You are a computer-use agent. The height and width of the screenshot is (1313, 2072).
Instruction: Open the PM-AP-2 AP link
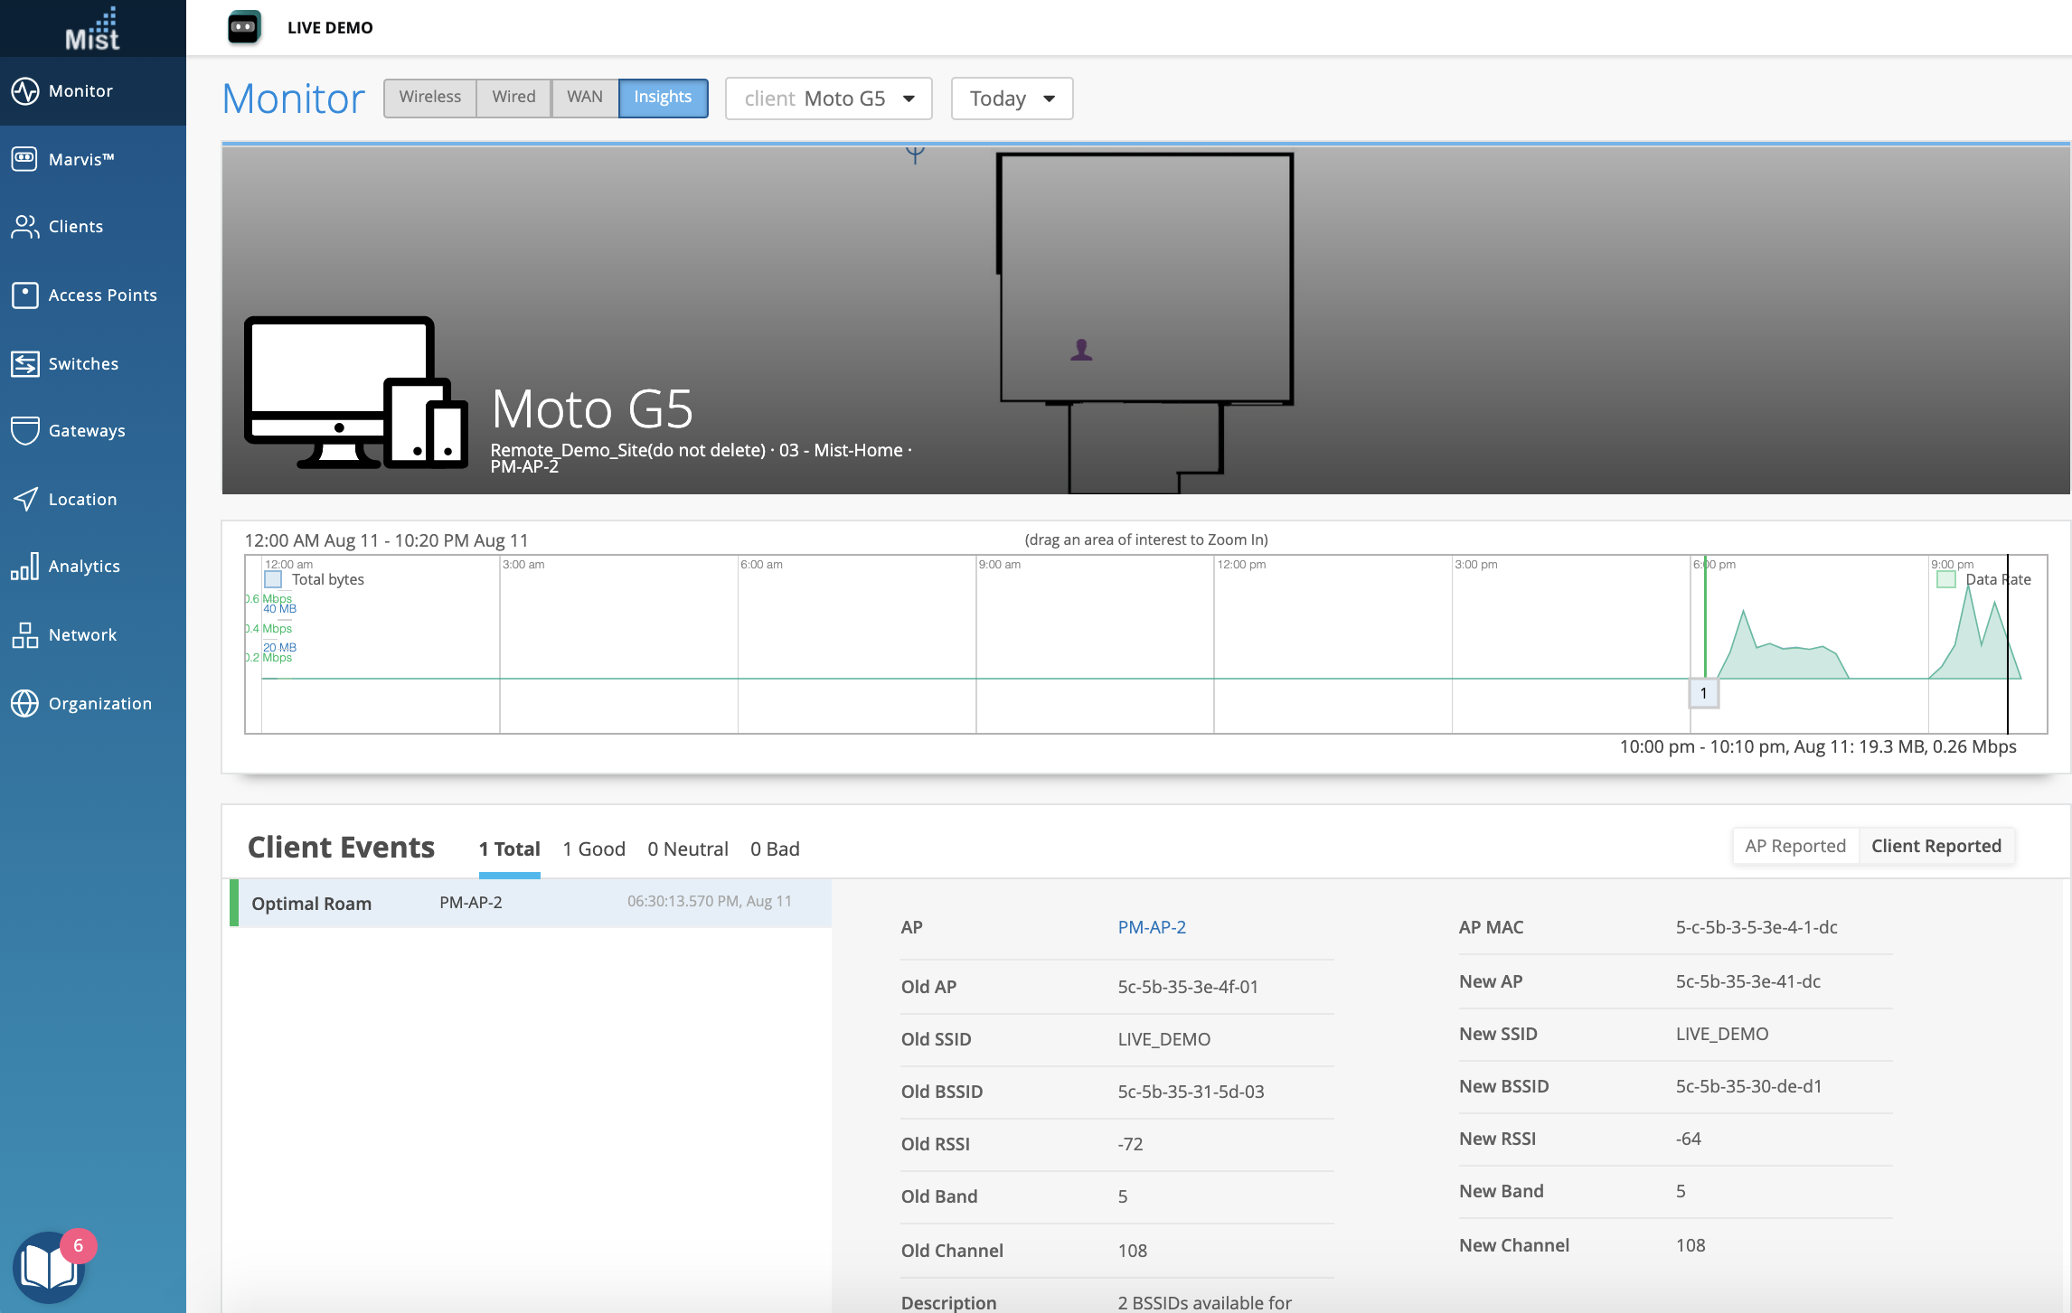[x=1151, y=927]
